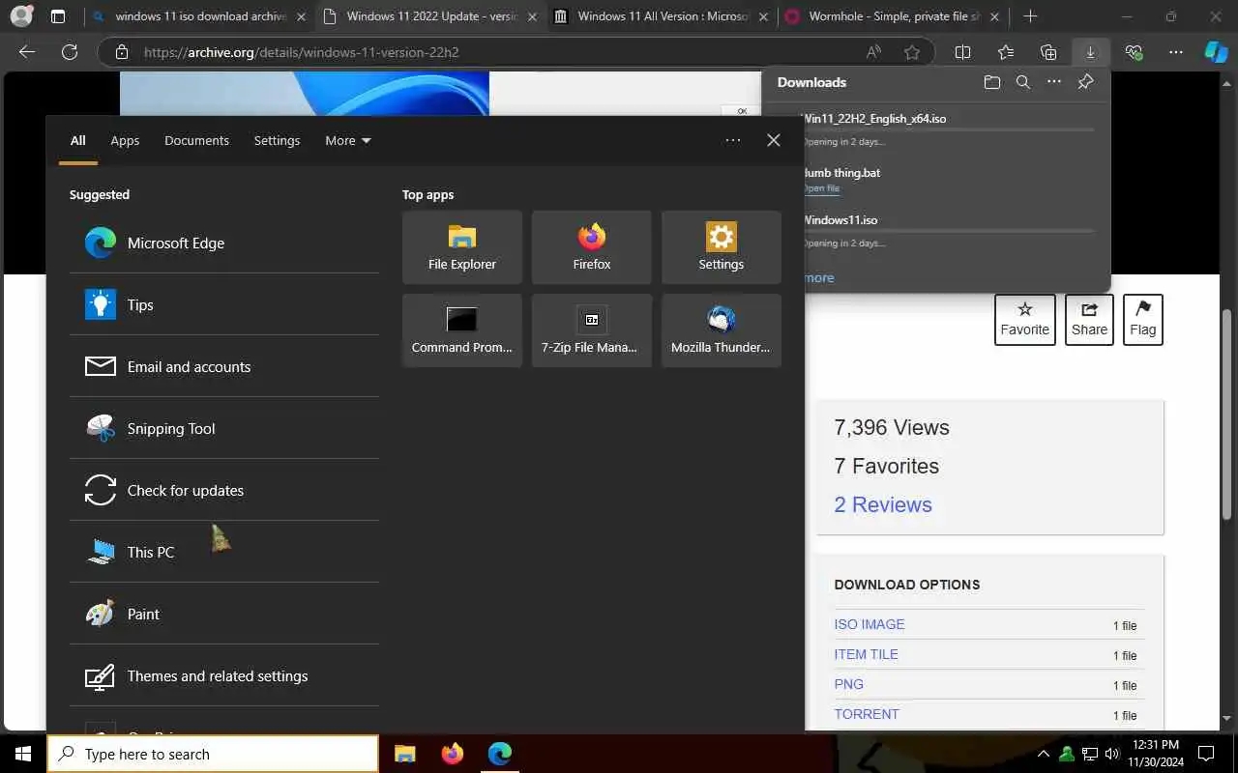Open file link for dumb thing.bat
This screenshot has height=773, width=1238.
(x=821, y=188)
